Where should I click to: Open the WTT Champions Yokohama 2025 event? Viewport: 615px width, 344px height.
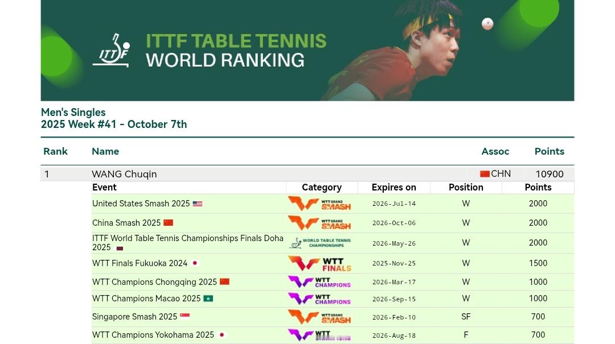point(153,335)
